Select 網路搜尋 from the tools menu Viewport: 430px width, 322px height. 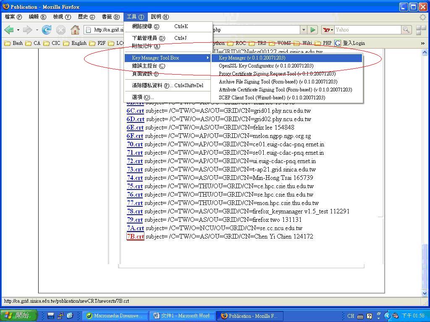(168, 26)
